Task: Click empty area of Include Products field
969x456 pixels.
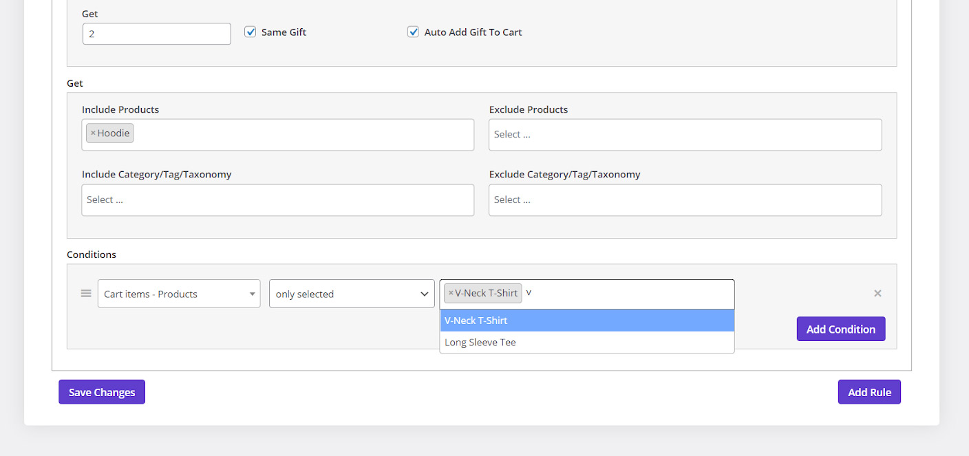Action: pos(303,135)
